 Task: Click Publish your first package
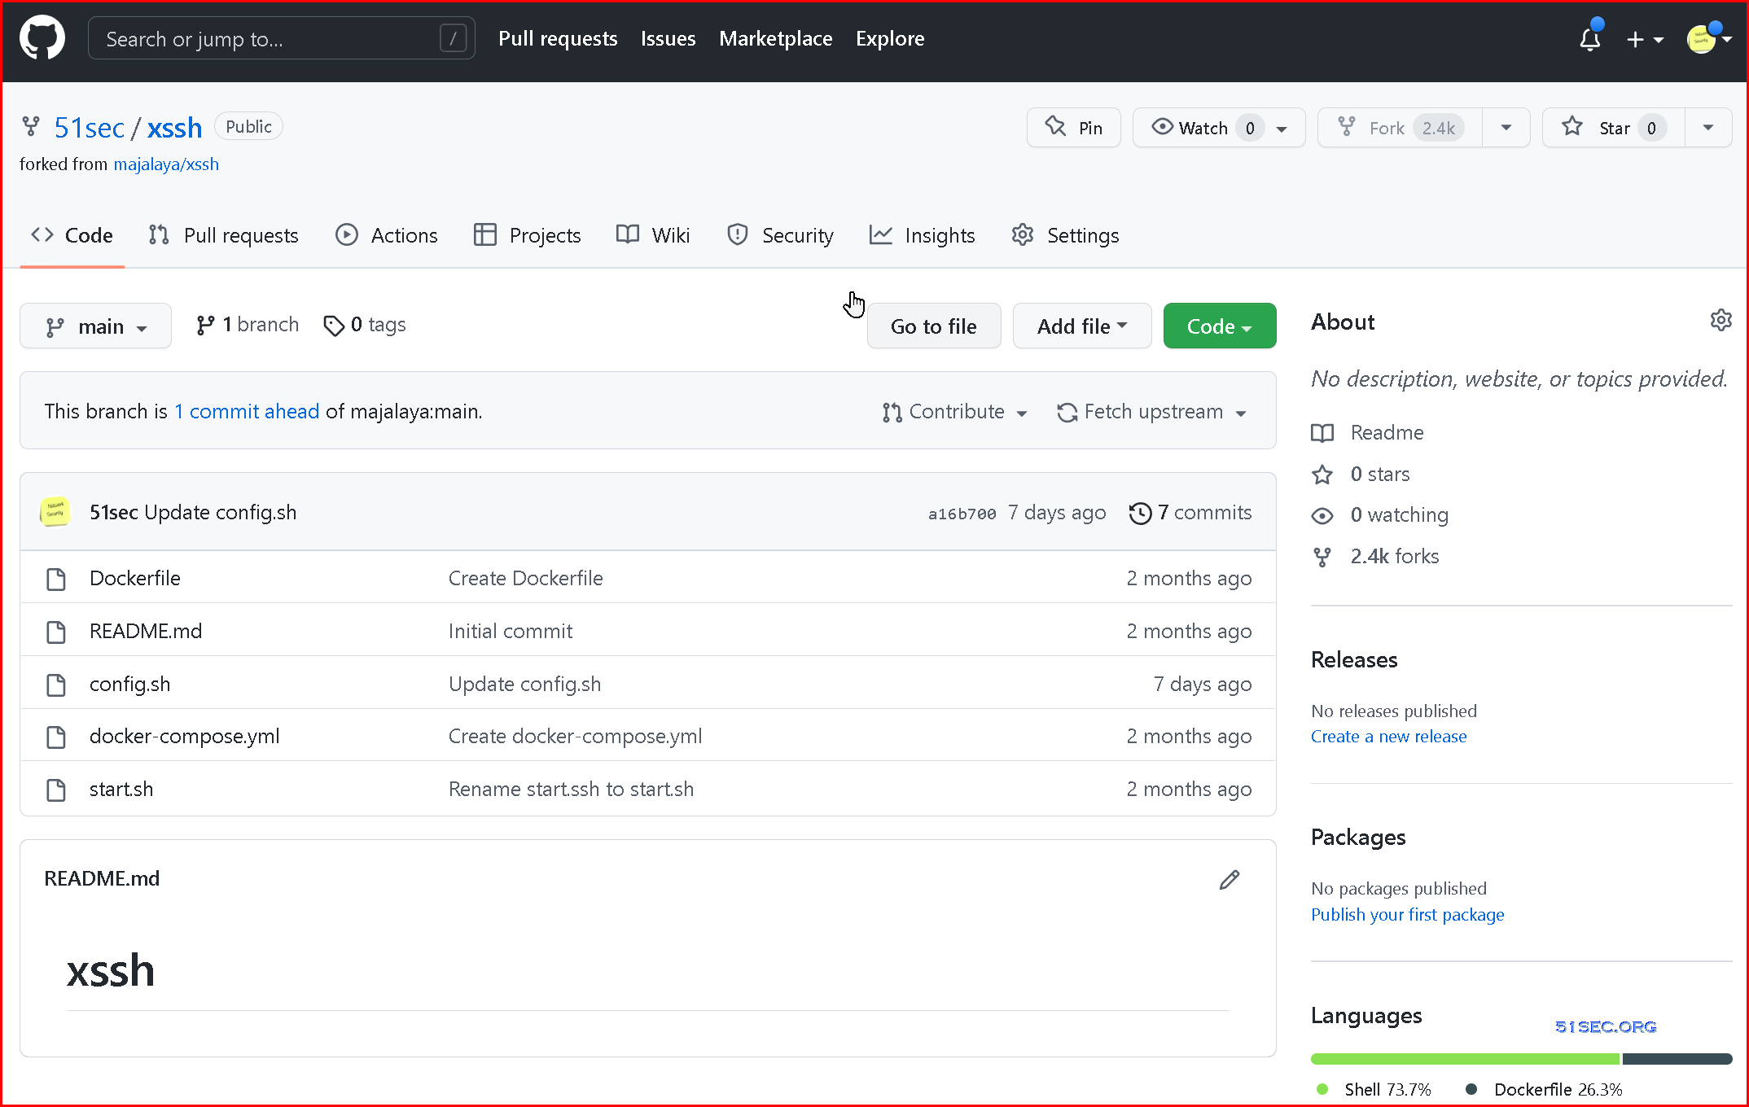tap(1407, 915)
